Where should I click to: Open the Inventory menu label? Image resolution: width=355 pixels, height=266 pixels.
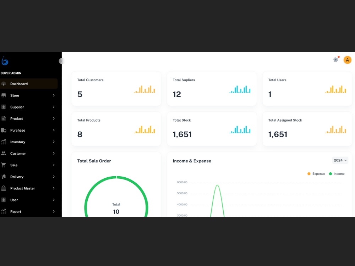click(18, 142)
